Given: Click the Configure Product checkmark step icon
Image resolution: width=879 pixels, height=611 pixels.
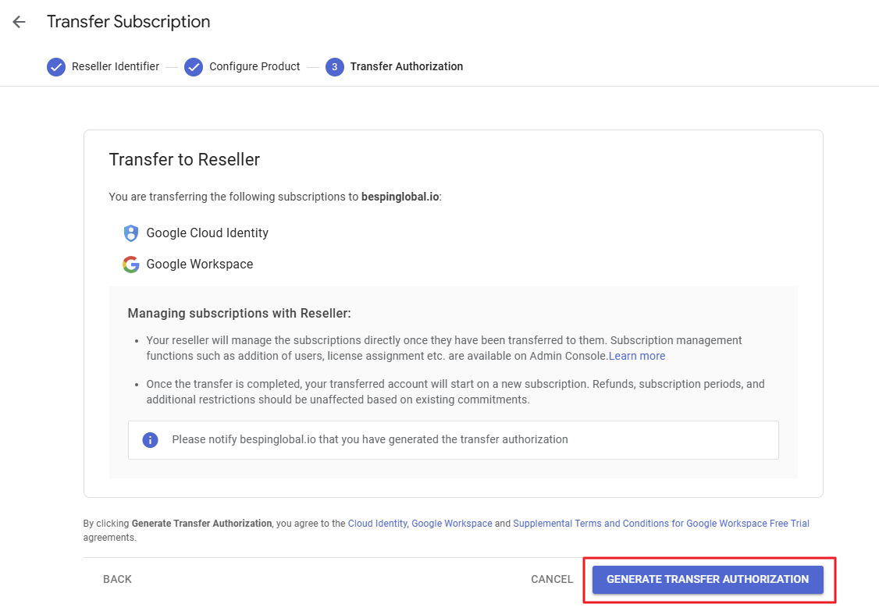Looking at the screenshot, I should pyautogui.click(x=194, y=66).
